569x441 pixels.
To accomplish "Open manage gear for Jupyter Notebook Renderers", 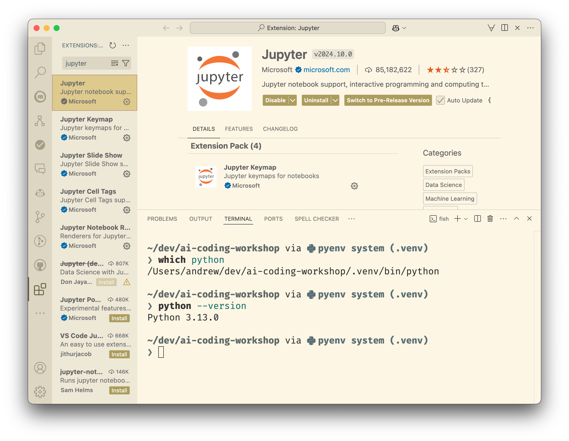I will pyautogui.click(x=127, y=246).
